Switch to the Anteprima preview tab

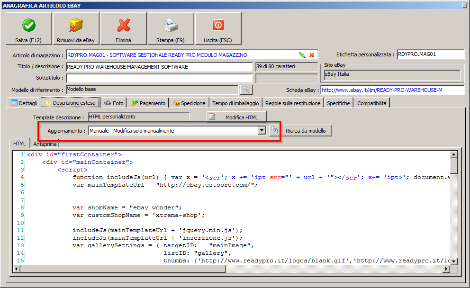tap(45, 144)
